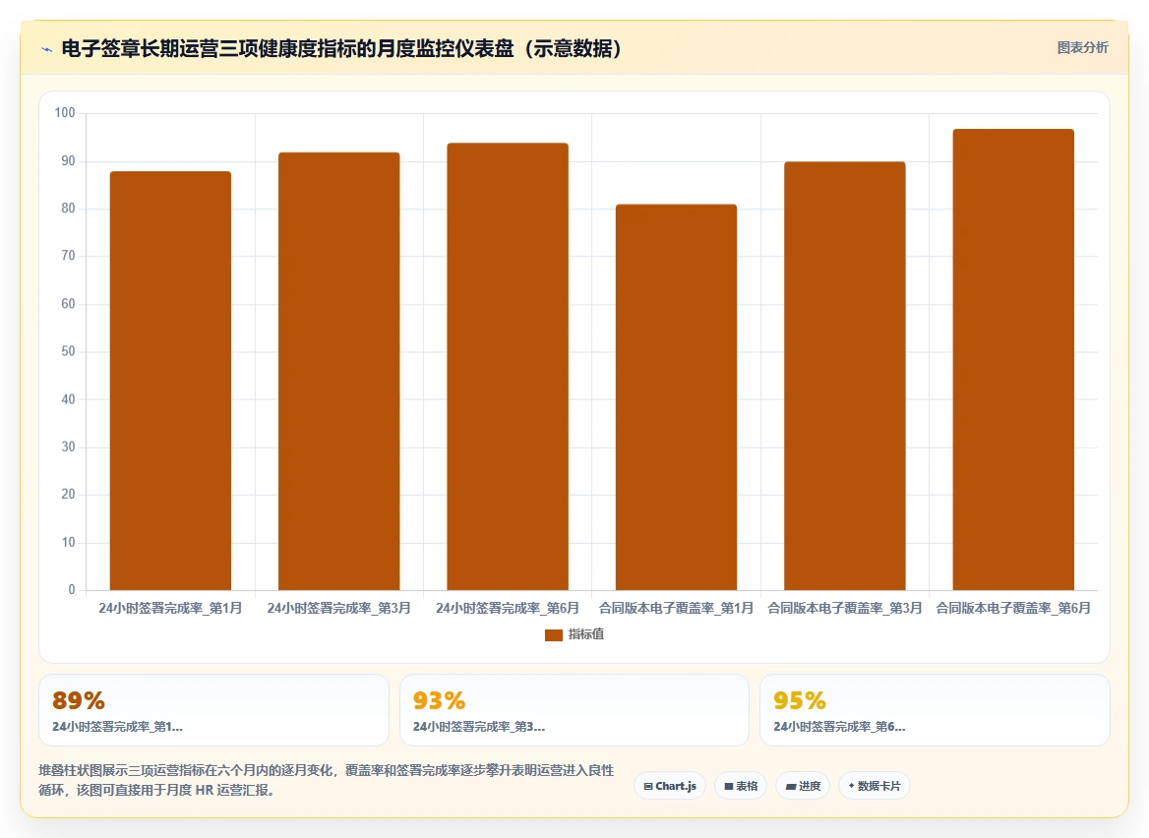Click the square icon in 表格 tag
Image resolution: width=1149 pixels, height=838 pixels.
[x=728, y=787]
